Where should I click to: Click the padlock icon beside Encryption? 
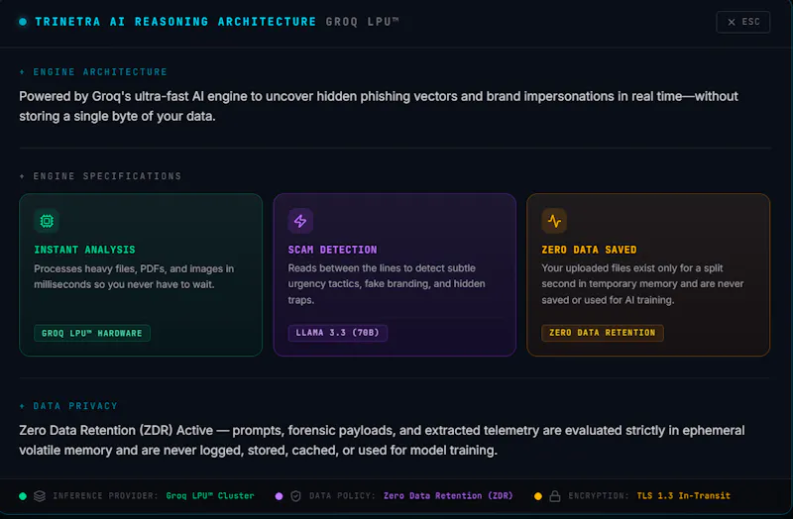555,496
